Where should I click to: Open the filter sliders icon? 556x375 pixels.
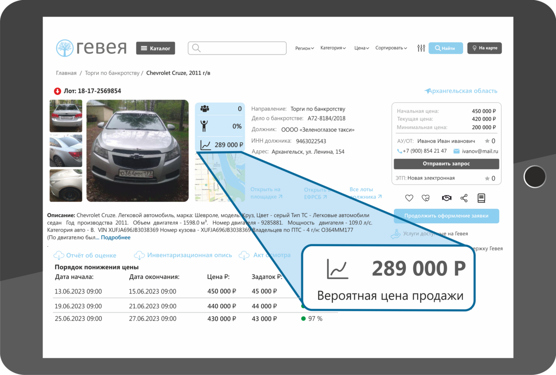tap(421, 48)
